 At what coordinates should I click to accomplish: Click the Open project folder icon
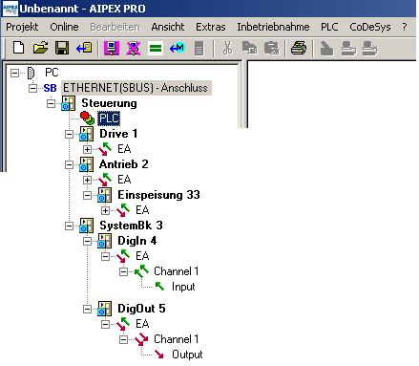point(40,48)
